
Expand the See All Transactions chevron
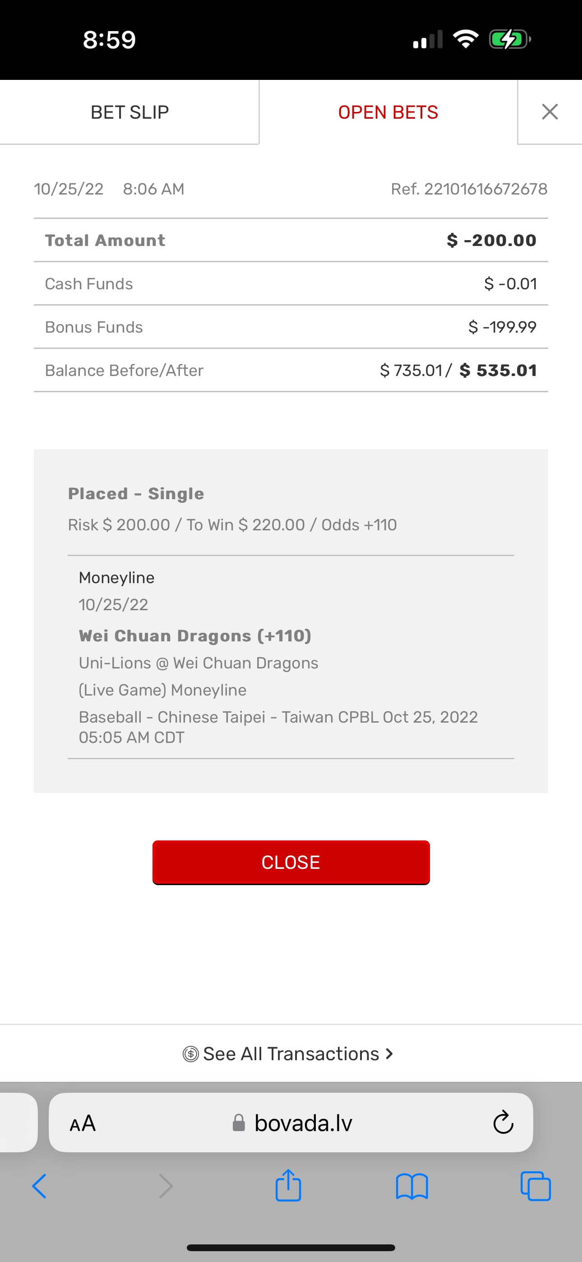point(389,1053)
